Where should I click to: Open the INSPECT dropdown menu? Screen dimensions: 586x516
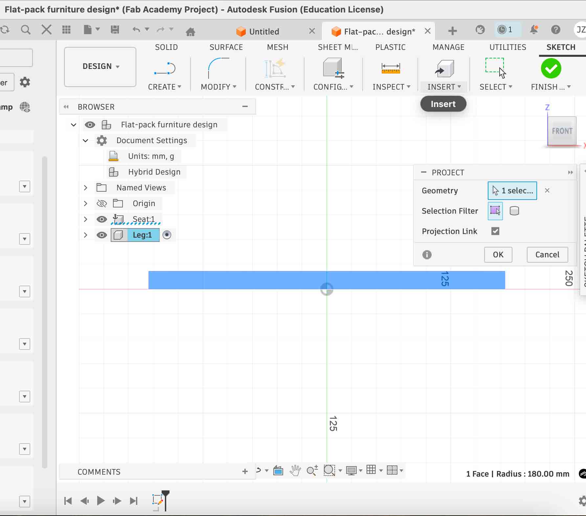click(392, 87)
